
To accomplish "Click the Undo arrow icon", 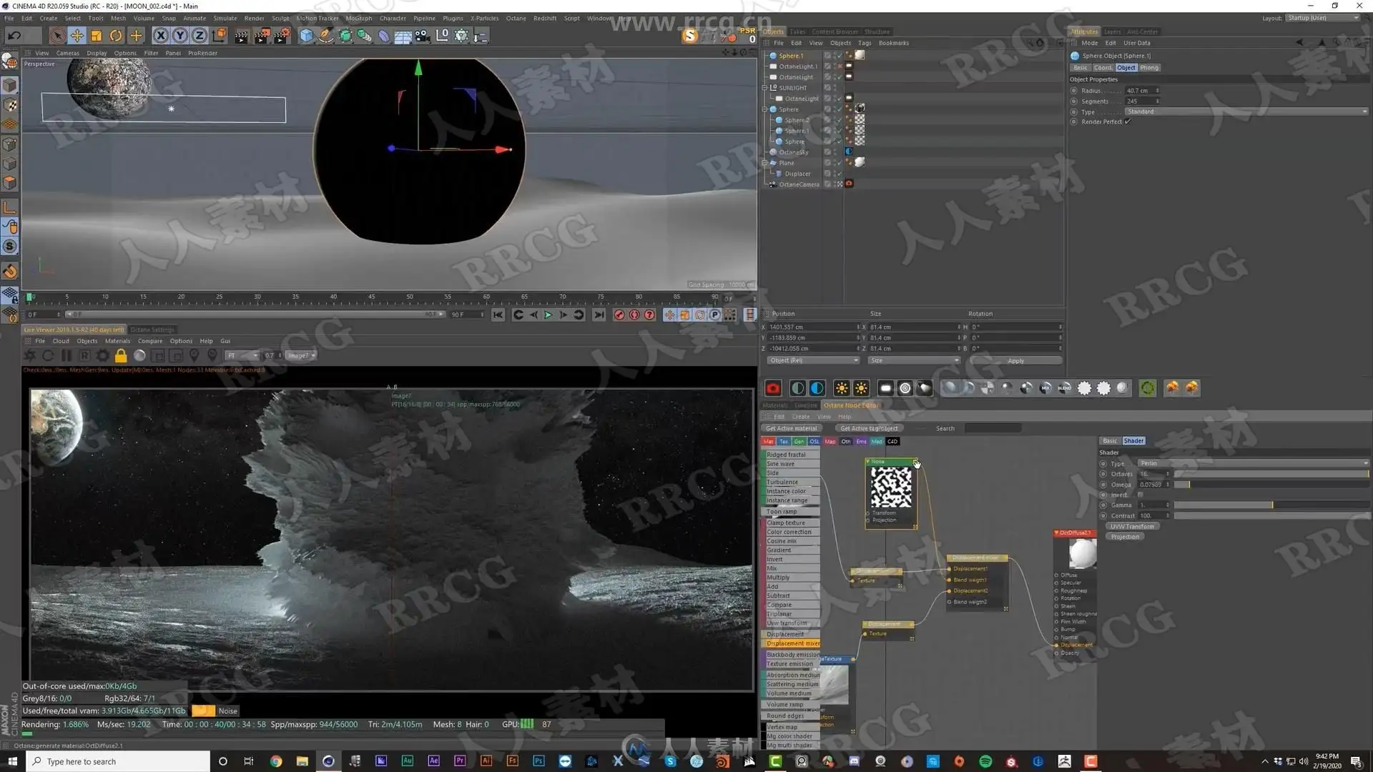I will coord(14,35).
